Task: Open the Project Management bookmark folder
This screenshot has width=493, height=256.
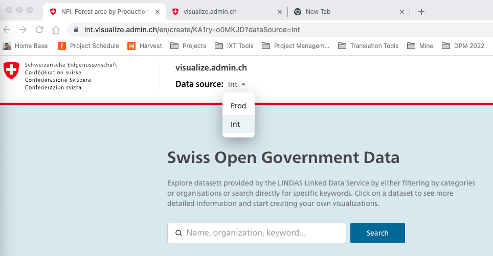Action: tap(296, 46)
